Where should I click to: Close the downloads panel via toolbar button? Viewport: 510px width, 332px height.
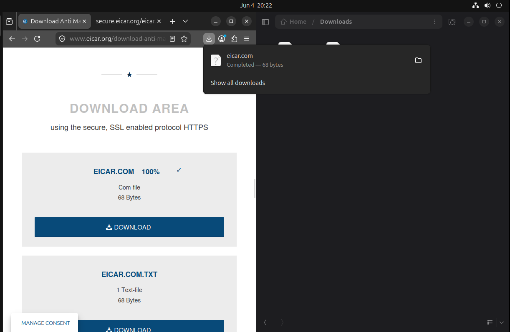click(x=209, y=39)
